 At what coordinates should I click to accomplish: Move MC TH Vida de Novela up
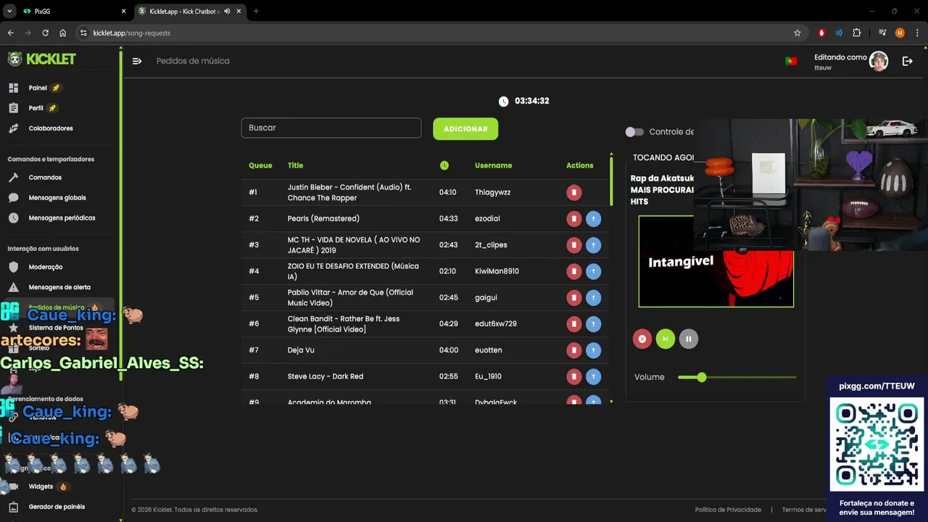point(593,245)
